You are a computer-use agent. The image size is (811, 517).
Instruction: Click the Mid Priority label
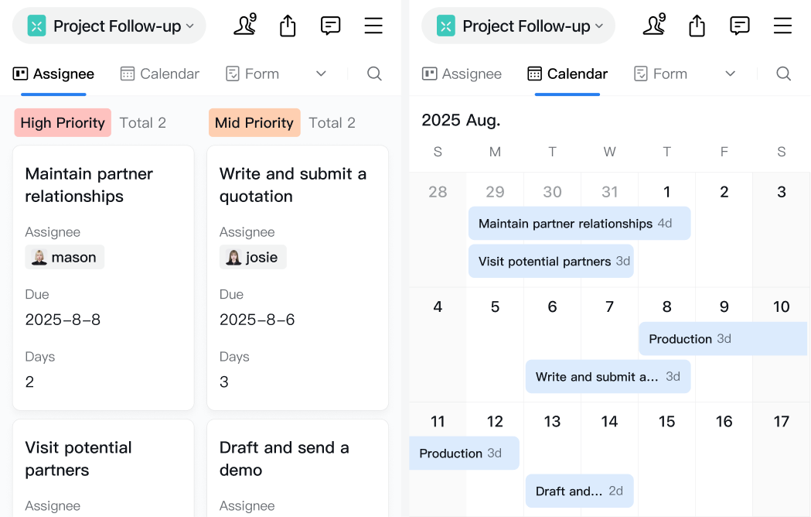(254, 122)
